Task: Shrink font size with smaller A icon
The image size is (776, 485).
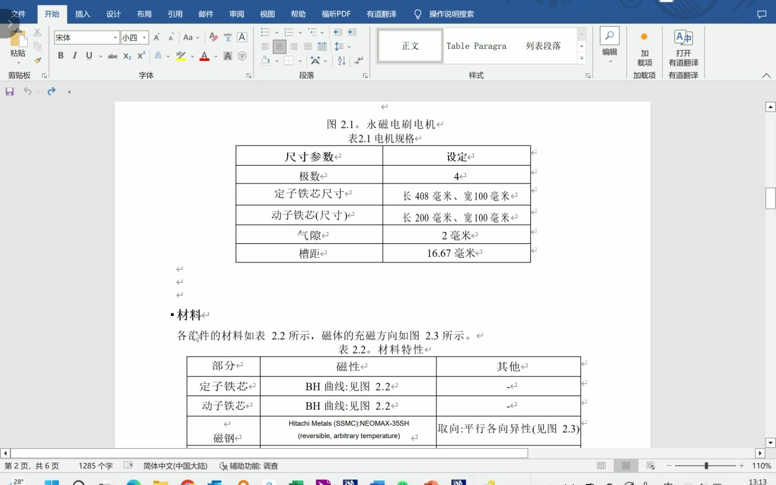Action: click(171, 37)
